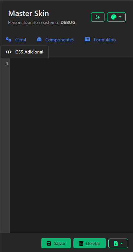Place cursor in CSS editor line 1

tap(71, 64)
